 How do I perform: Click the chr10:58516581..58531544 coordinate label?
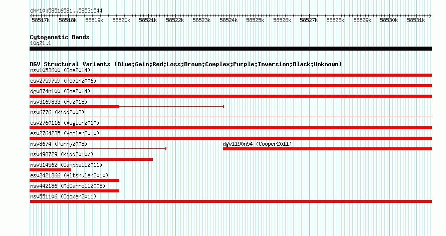pos(66,11)
